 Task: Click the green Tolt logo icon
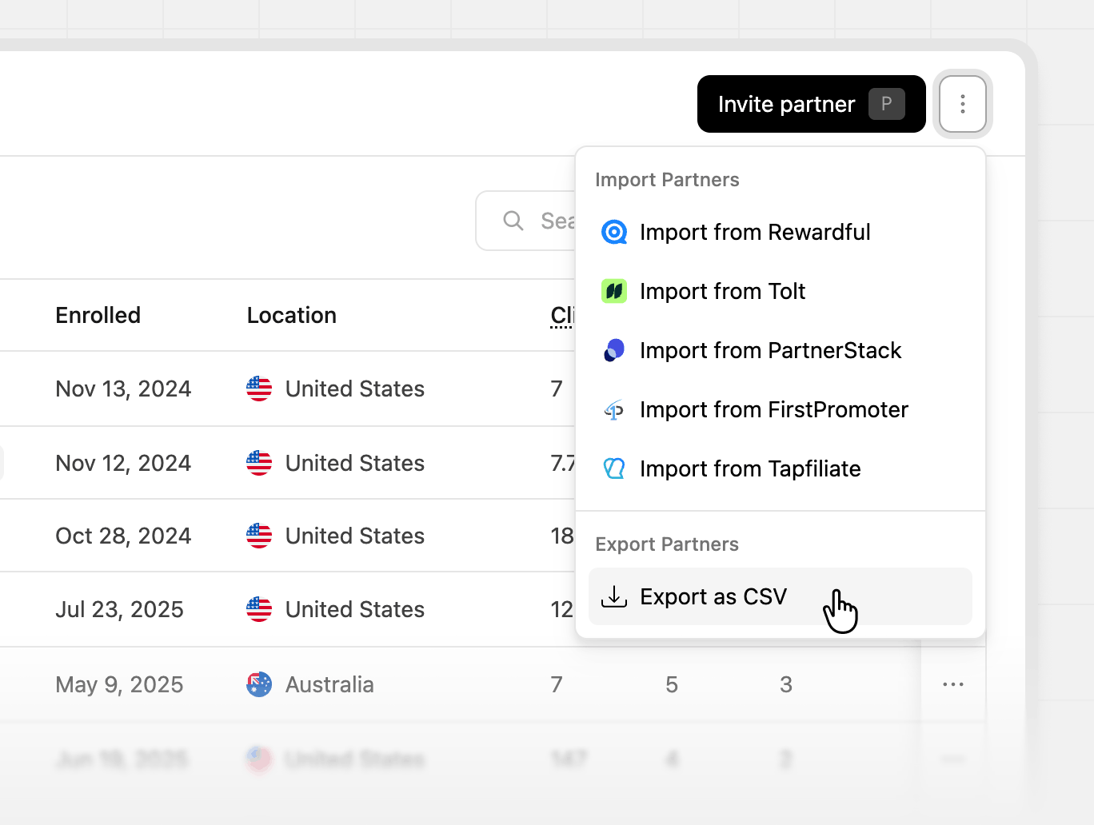[614, 291]
